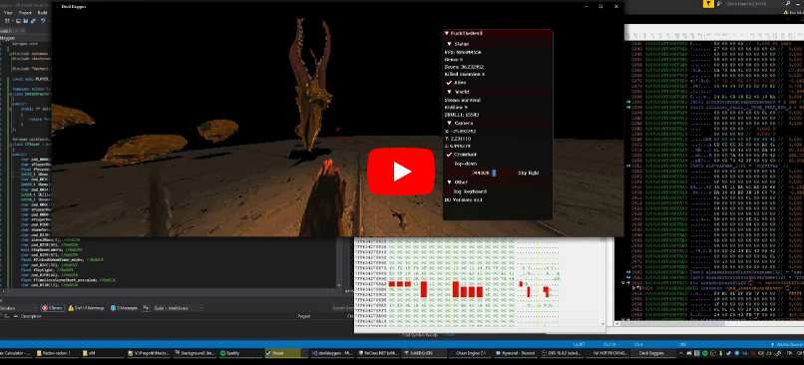Open the Solution scope dropdown in Error List

[x=19, y=308]
